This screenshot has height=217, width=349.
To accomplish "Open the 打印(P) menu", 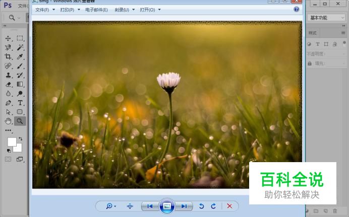I will 67,10.
